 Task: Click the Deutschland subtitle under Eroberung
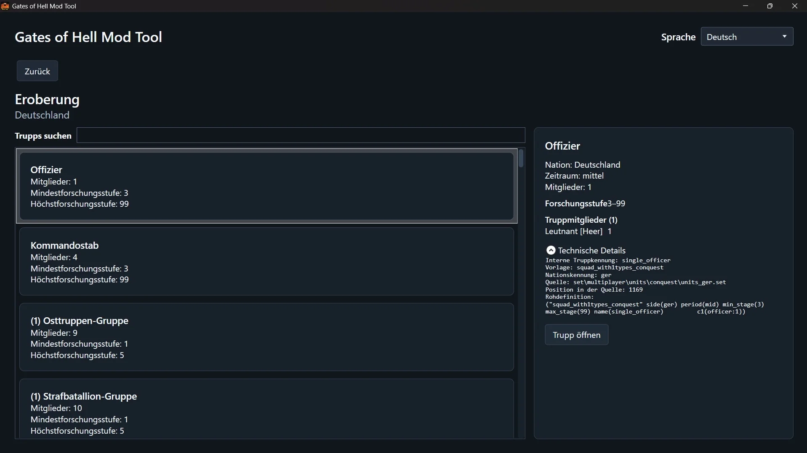click(42, 115)
